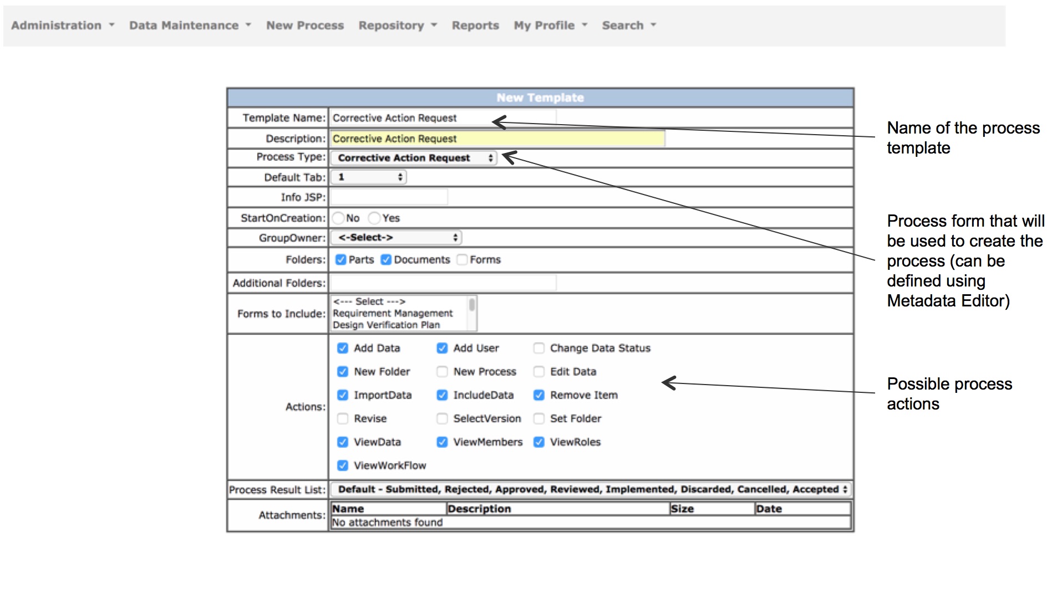Click the New Process link
Viewport: 1057px width, 604px height.
(304, 25)
